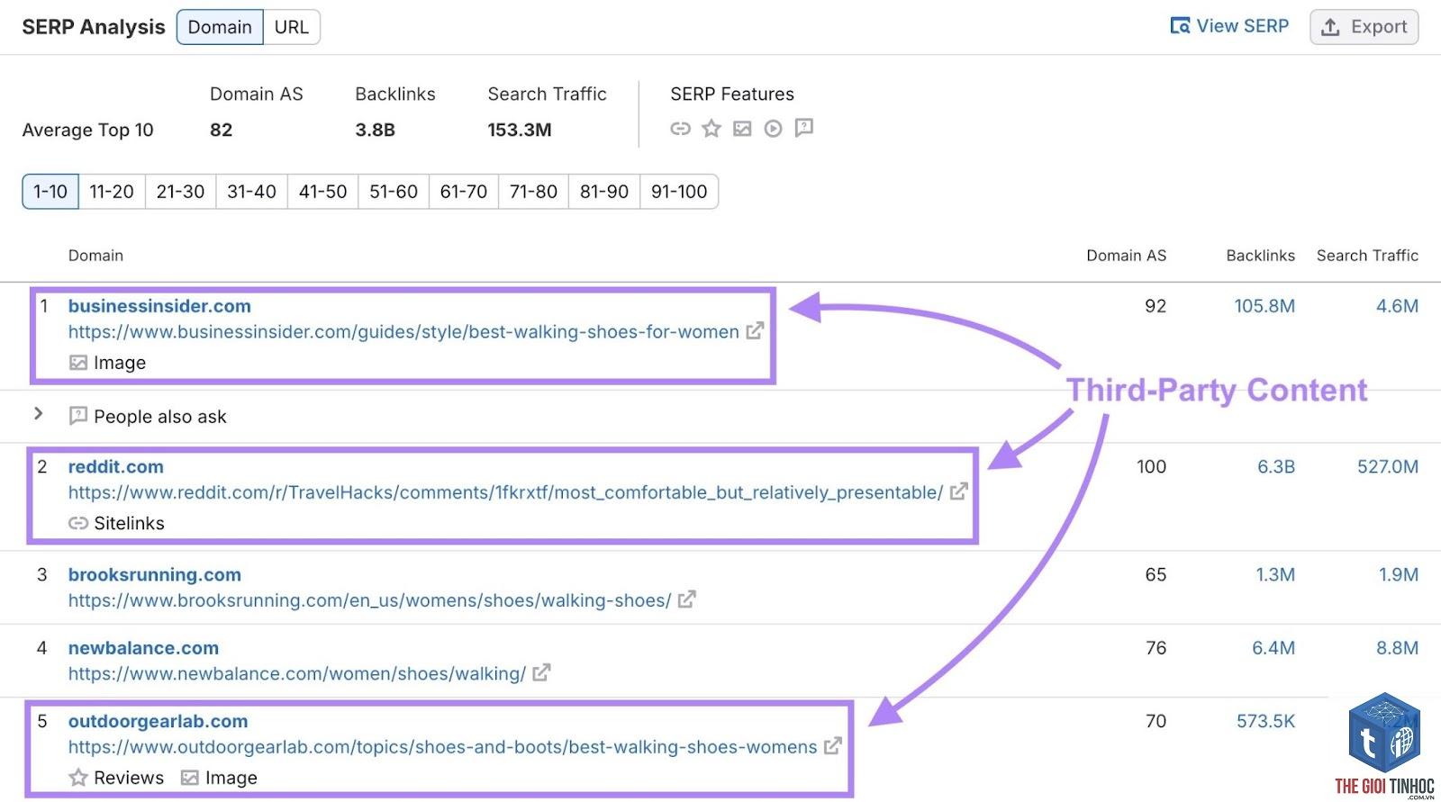Open the outdoorgearlab.com domain link
The height and width of the screenshot is (802, 1441).
click(158, 721)
